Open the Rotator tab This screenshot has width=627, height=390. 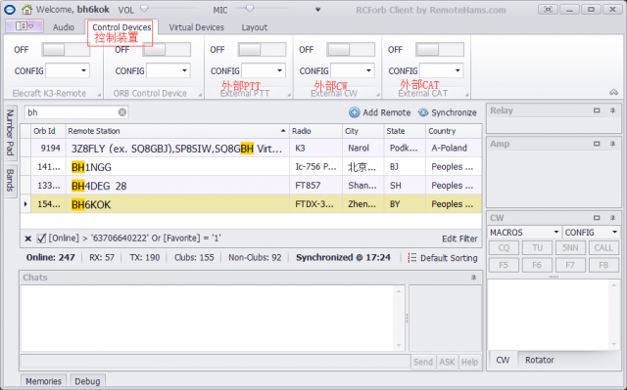[540, 360]
